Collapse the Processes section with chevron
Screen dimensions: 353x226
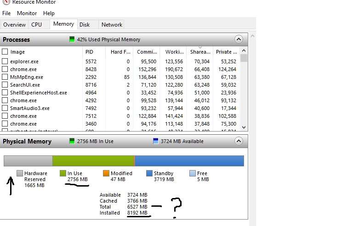click(239, 39)
